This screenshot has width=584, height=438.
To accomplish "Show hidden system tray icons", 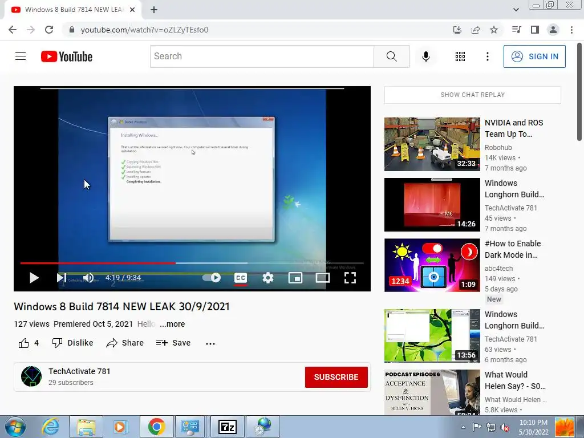I will 463,427.
